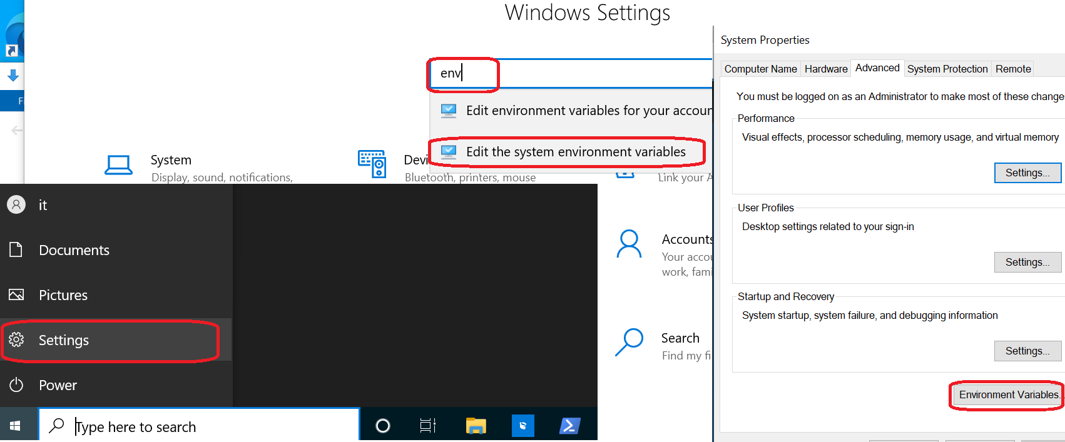Click the user avatar icon beside 'it'
This screenshot has width=1065, height=442.
(x=16, y=204)
